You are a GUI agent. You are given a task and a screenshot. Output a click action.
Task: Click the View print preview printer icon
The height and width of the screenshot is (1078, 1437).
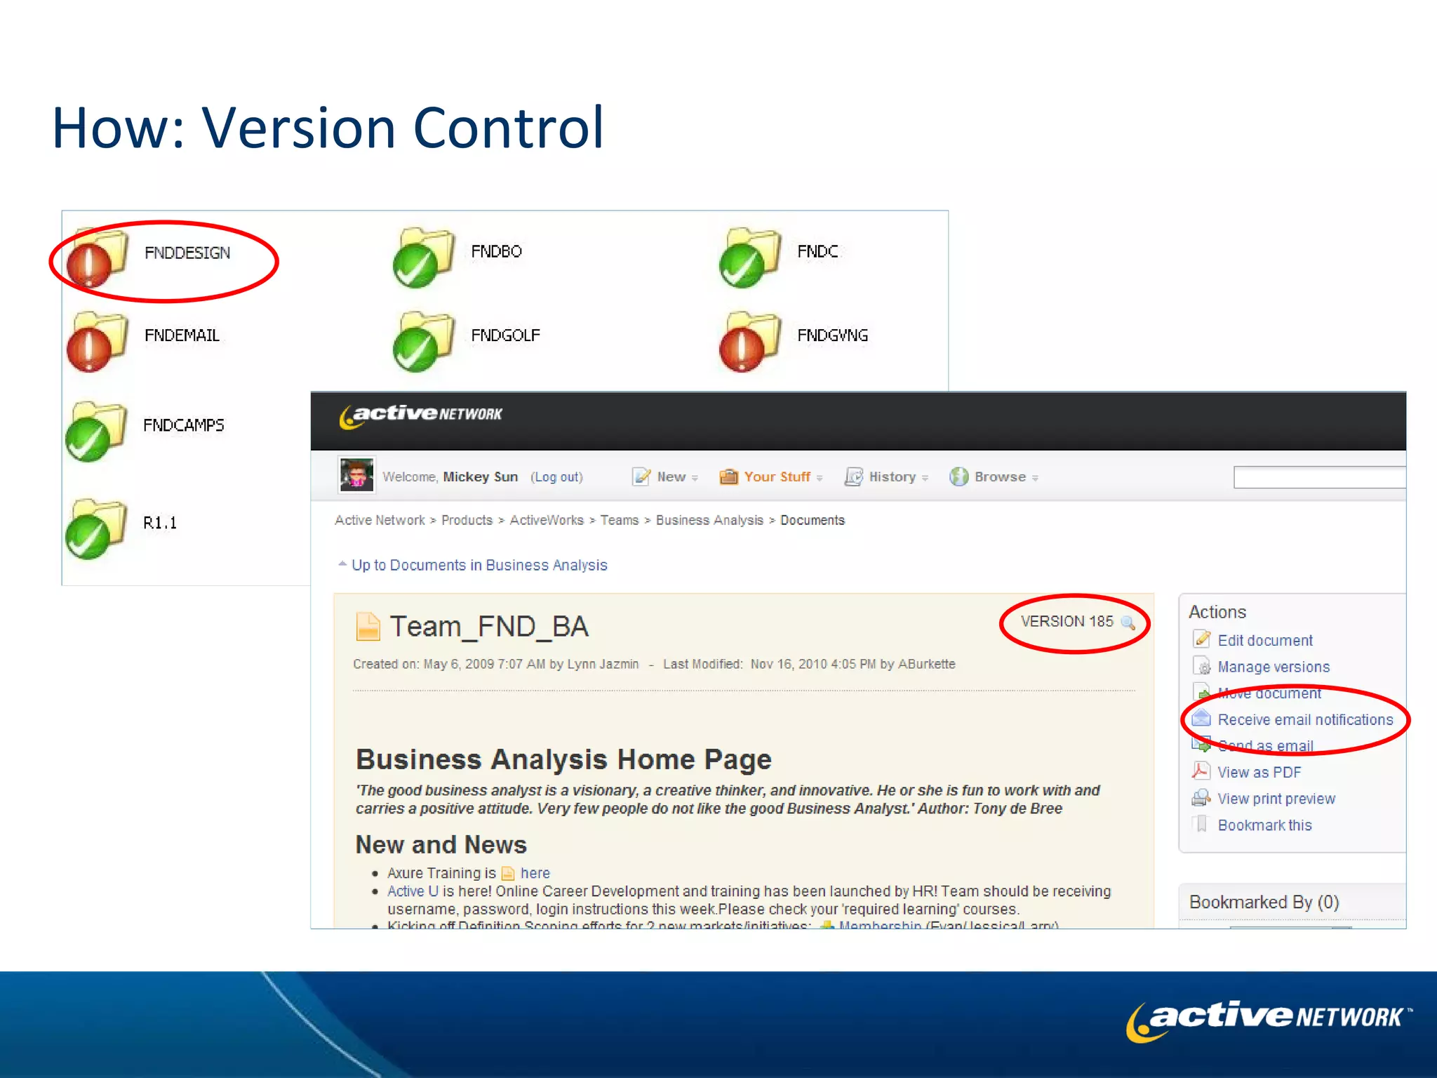pyautogui.click(x=1201, y=797)
